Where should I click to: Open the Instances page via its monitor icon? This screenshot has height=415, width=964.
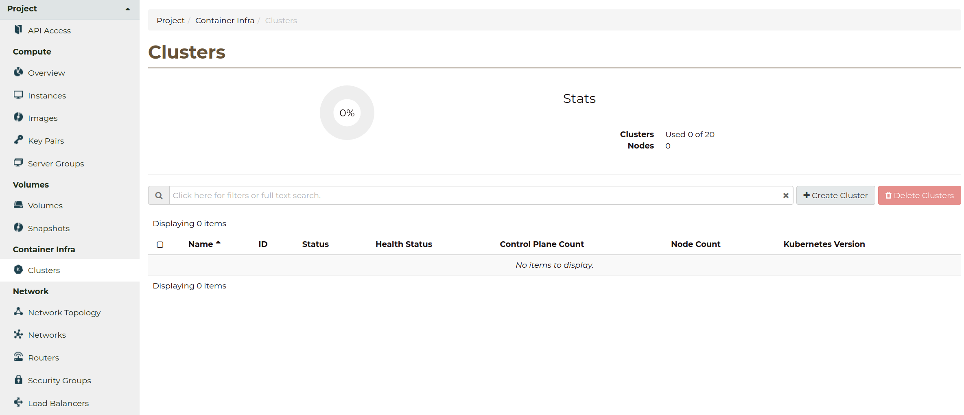coord(18,94)
